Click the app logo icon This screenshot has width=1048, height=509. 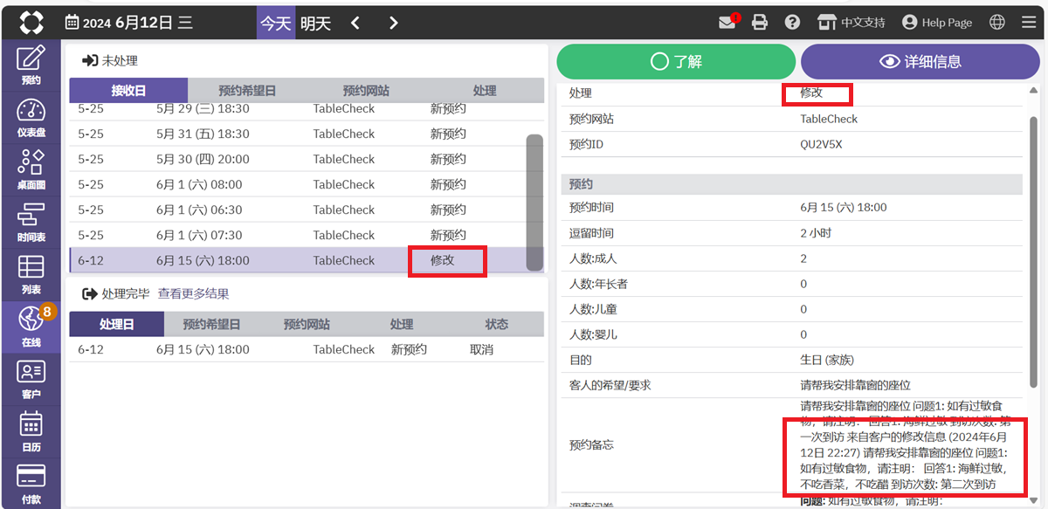[31, 23]
